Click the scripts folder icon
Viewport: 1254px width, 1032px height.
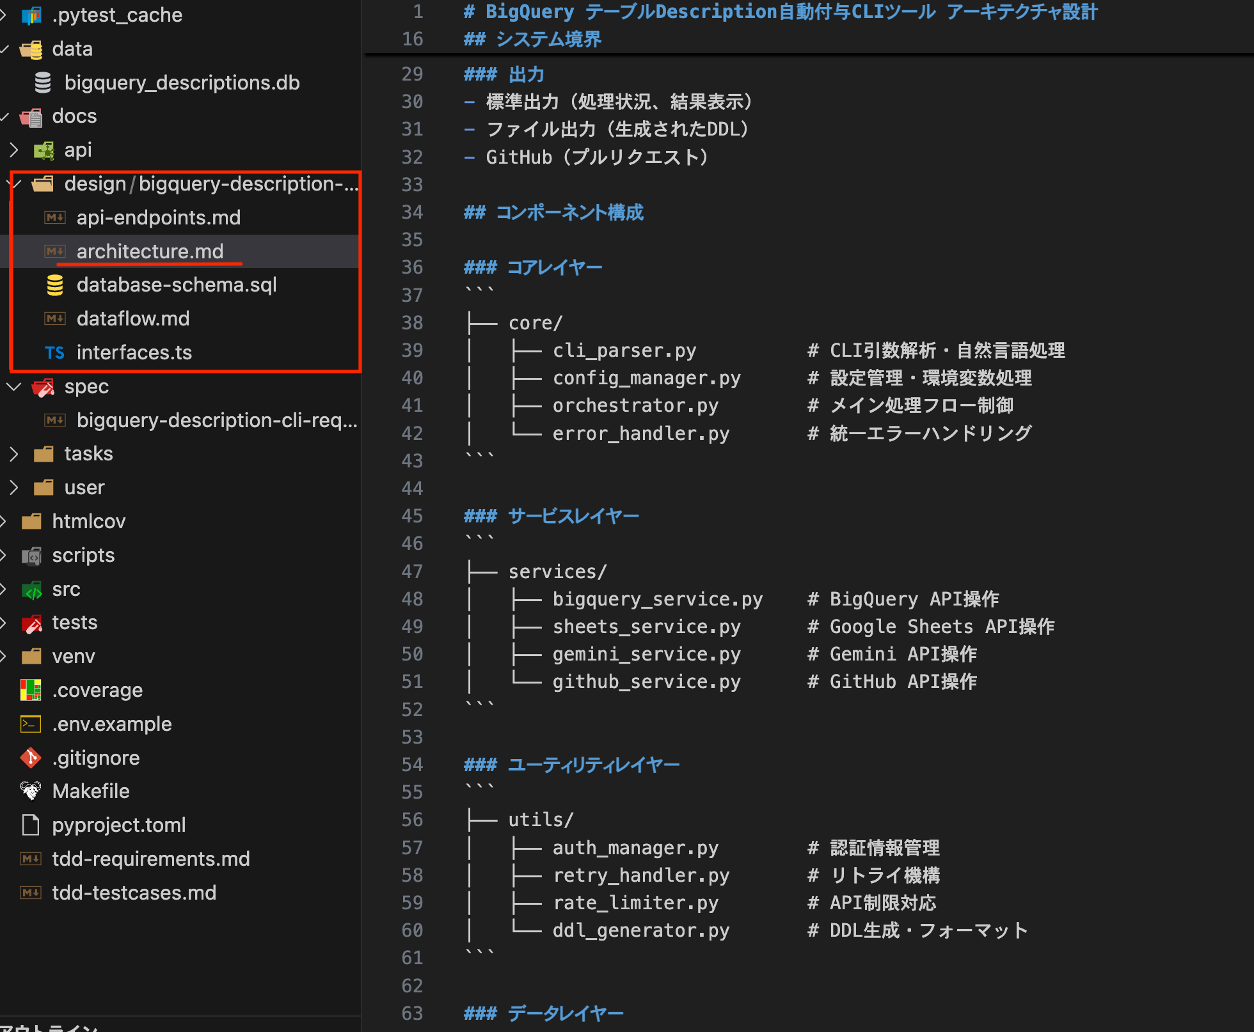31,556
